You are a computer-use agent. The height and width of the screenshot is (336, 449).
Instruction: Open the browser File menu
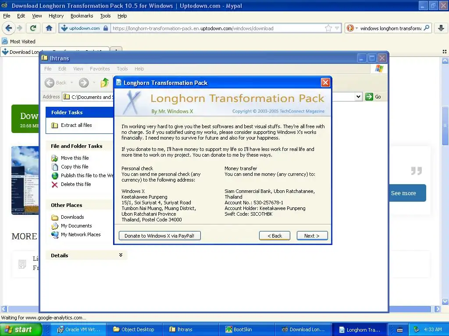pyautogui.click(x=7, y=16)
